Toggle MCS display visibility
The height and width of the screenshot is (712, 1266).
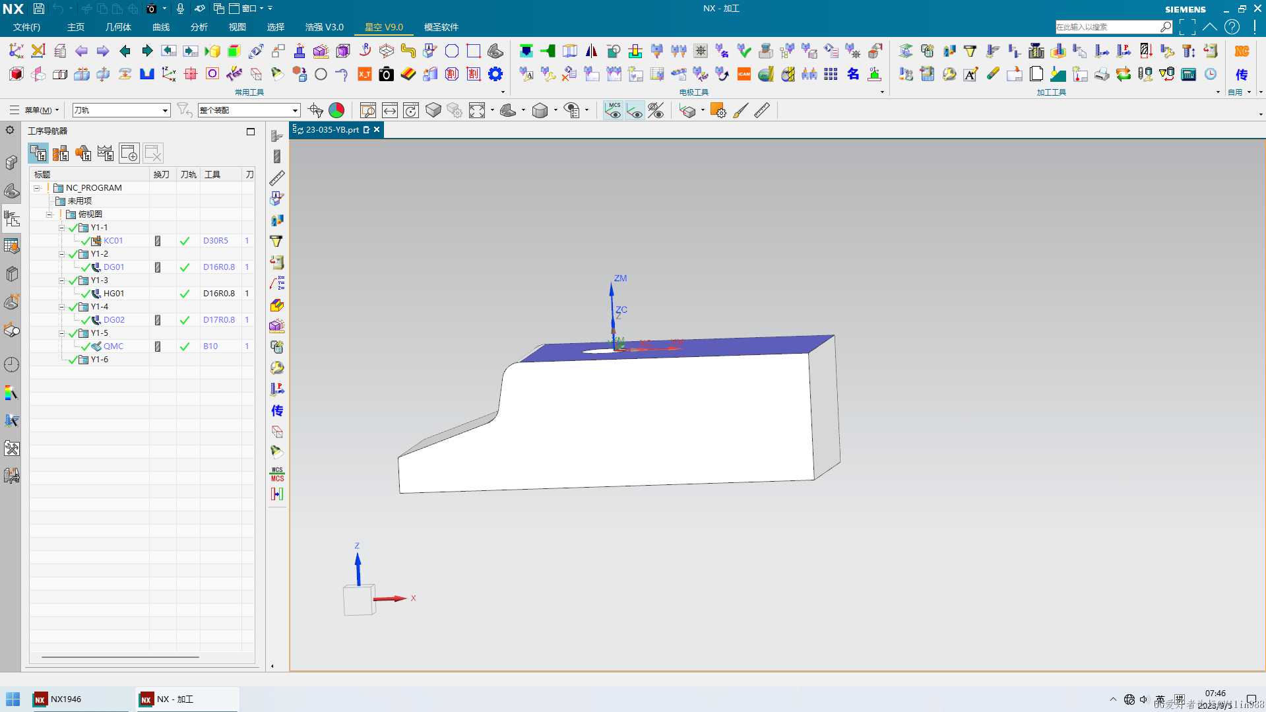614,111
